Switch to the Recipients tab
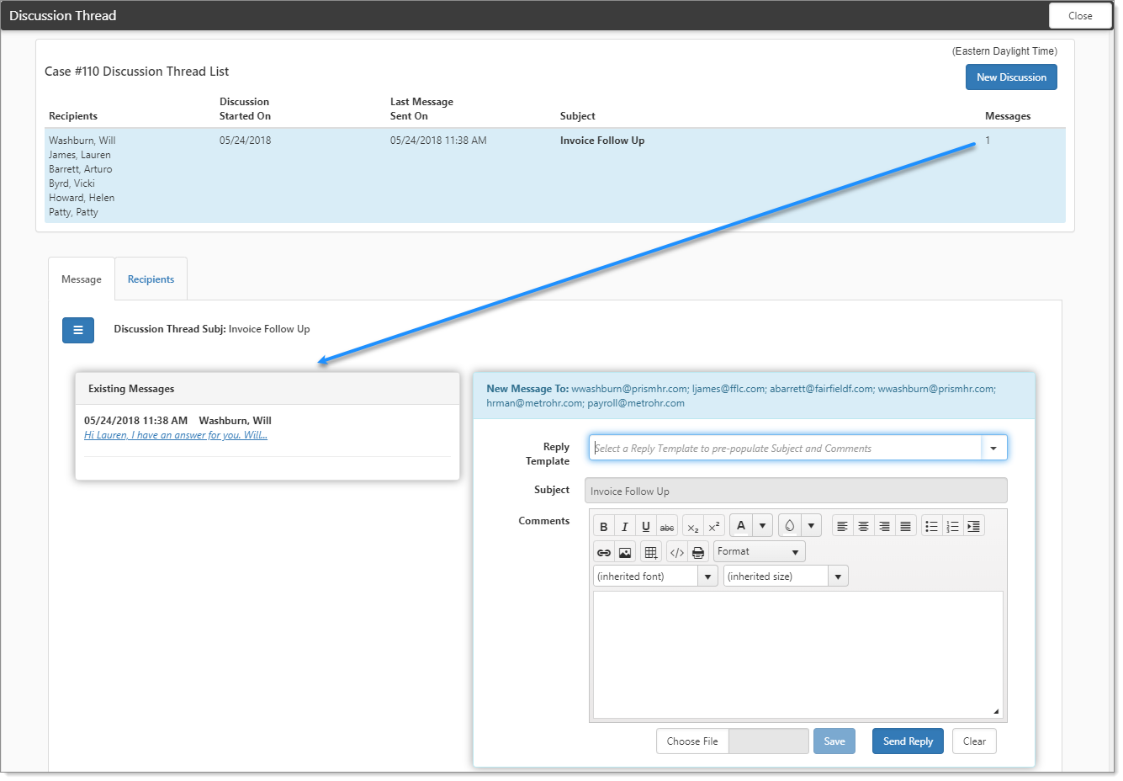Screen dimensions: 1123x781 (151, 279)
